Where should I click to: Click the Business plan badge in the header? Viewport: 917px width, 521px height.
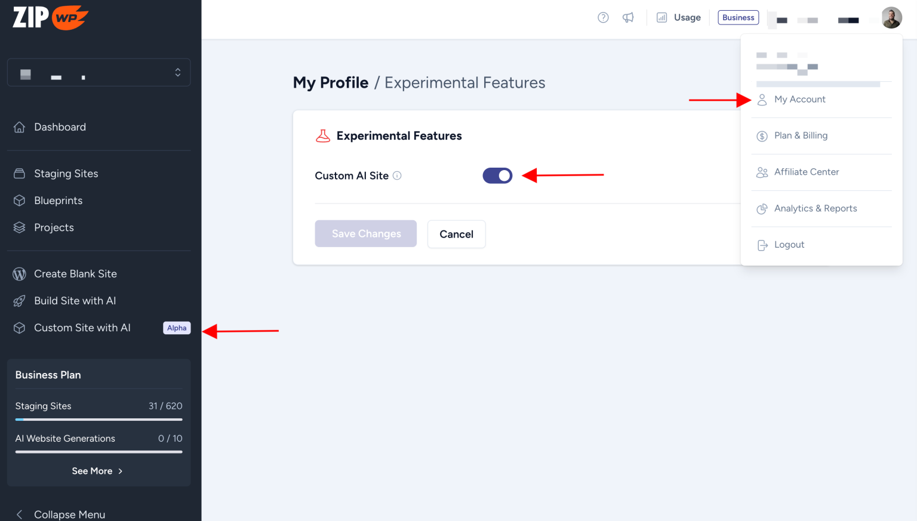pyautogui.click(x=738, y=17)
